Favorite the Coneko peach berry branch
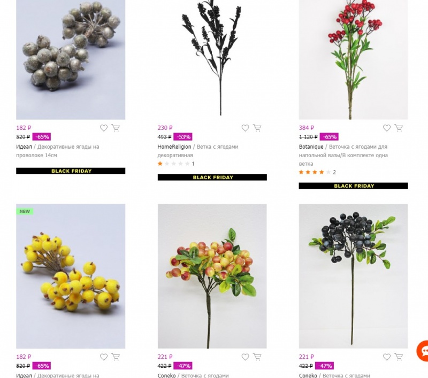The height and width of the screenshot is (378, 428). point(245,357)
